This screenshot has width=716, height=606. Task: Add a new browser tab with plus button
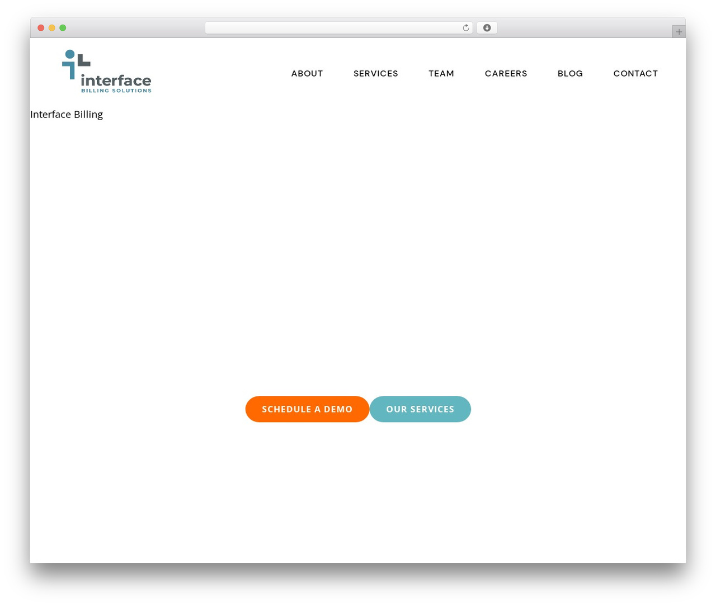679,32
